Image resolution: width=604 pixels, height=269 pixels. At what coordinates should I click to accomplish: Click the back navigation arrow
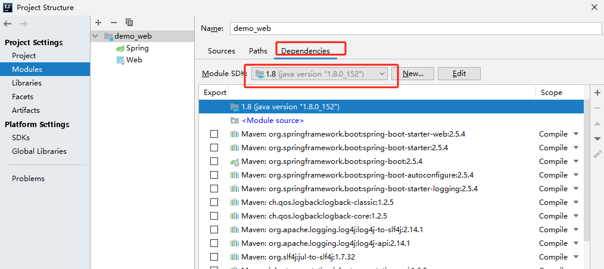pos(8,24)
